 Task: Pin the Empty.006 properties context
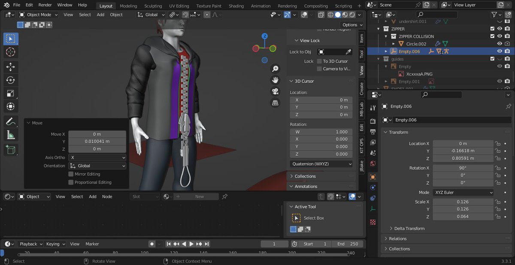(509, 106)
